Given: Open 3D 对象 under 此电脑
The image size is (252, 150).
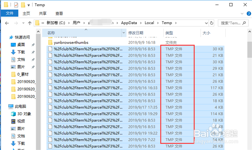Looking at the screenshot, I should [x=24, y=114].
